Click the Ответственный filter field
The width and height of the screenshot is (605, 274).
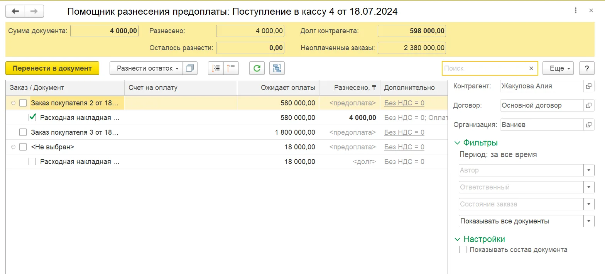(x=521, y=187)
